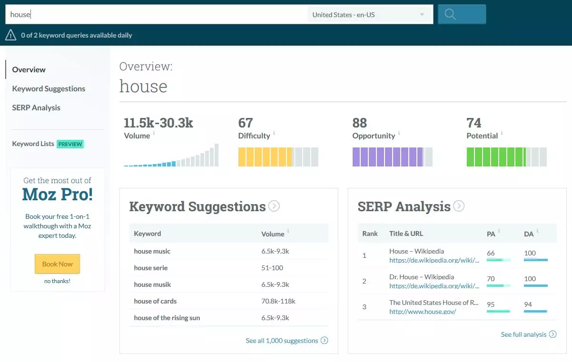Click the info icon next to Opportunity

399,134
